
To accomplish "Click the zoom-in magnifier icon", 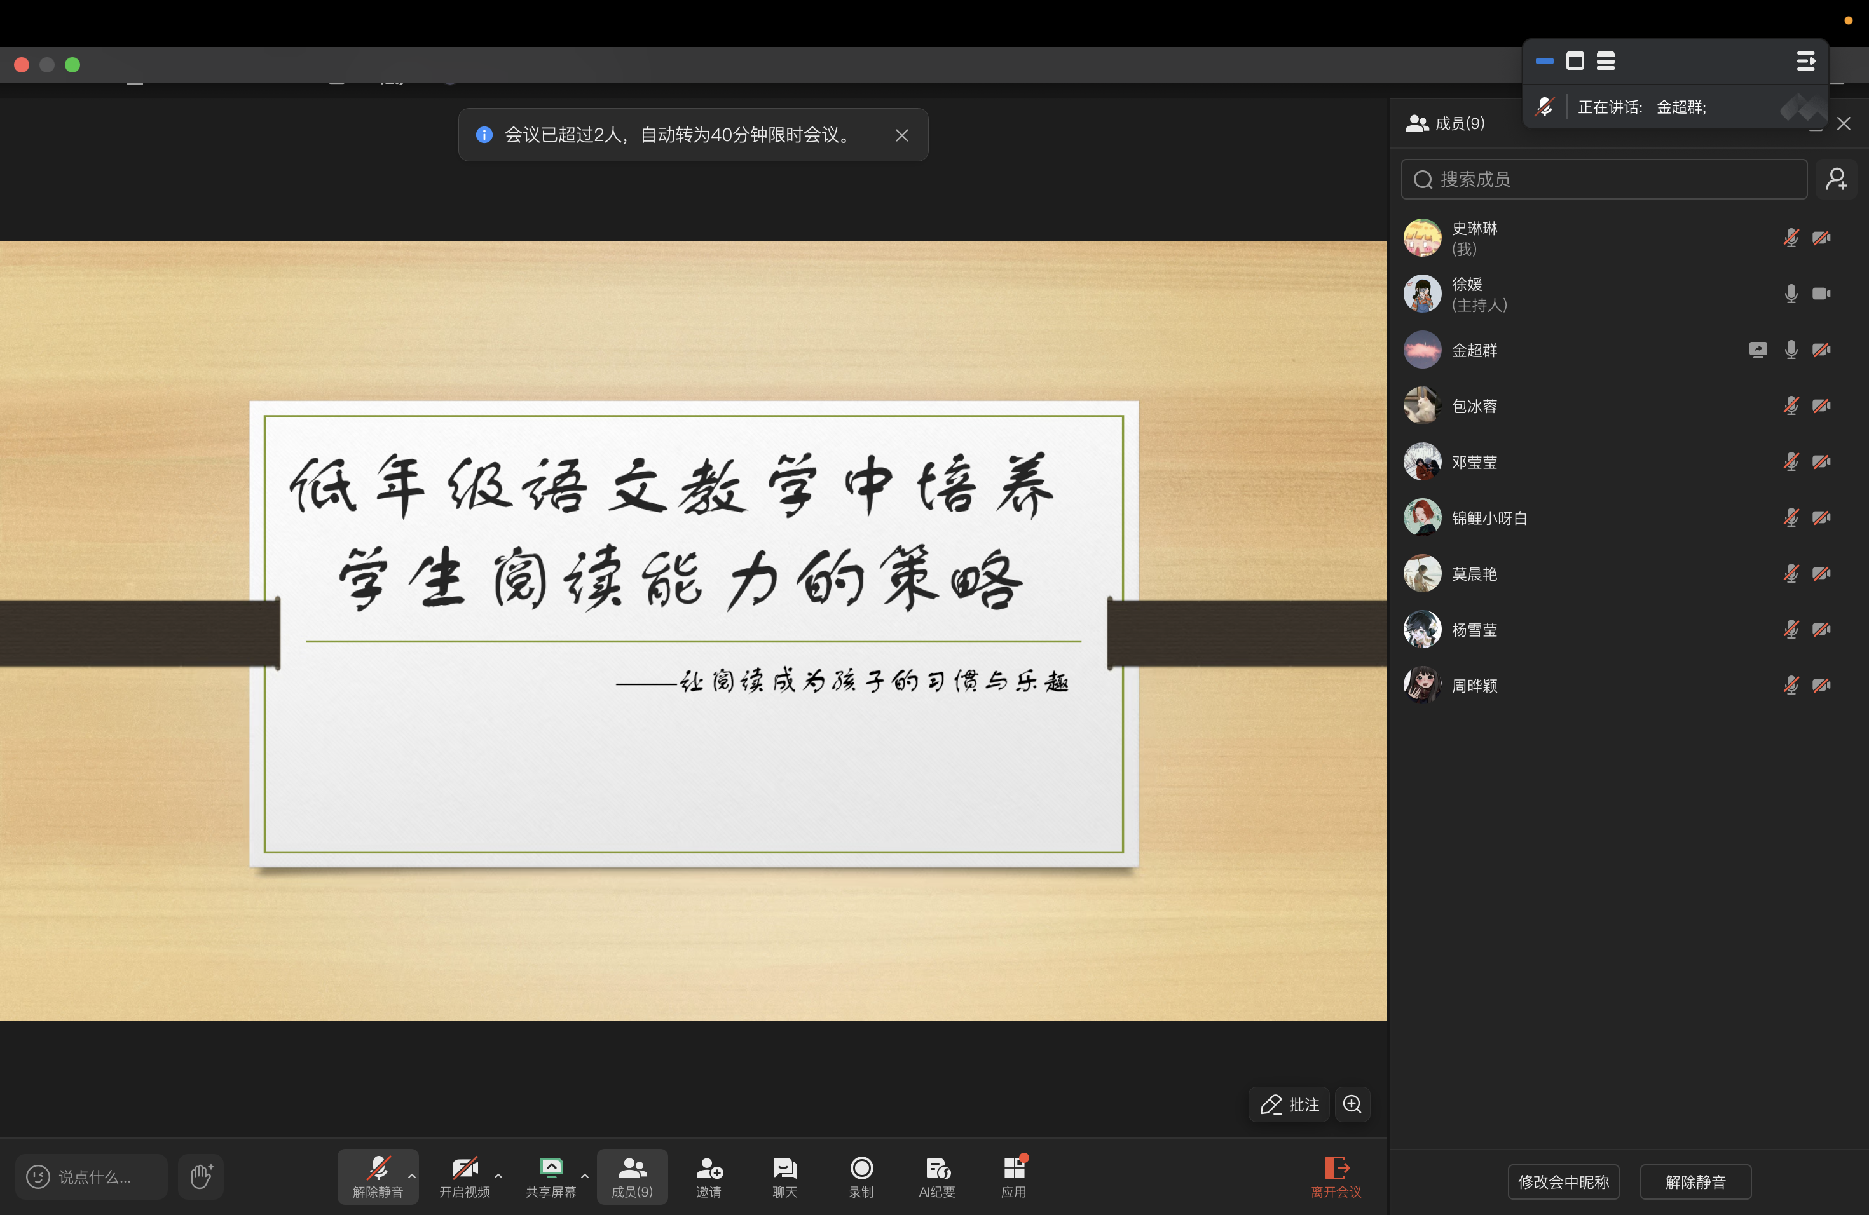I will [x=1352, y=1104].
